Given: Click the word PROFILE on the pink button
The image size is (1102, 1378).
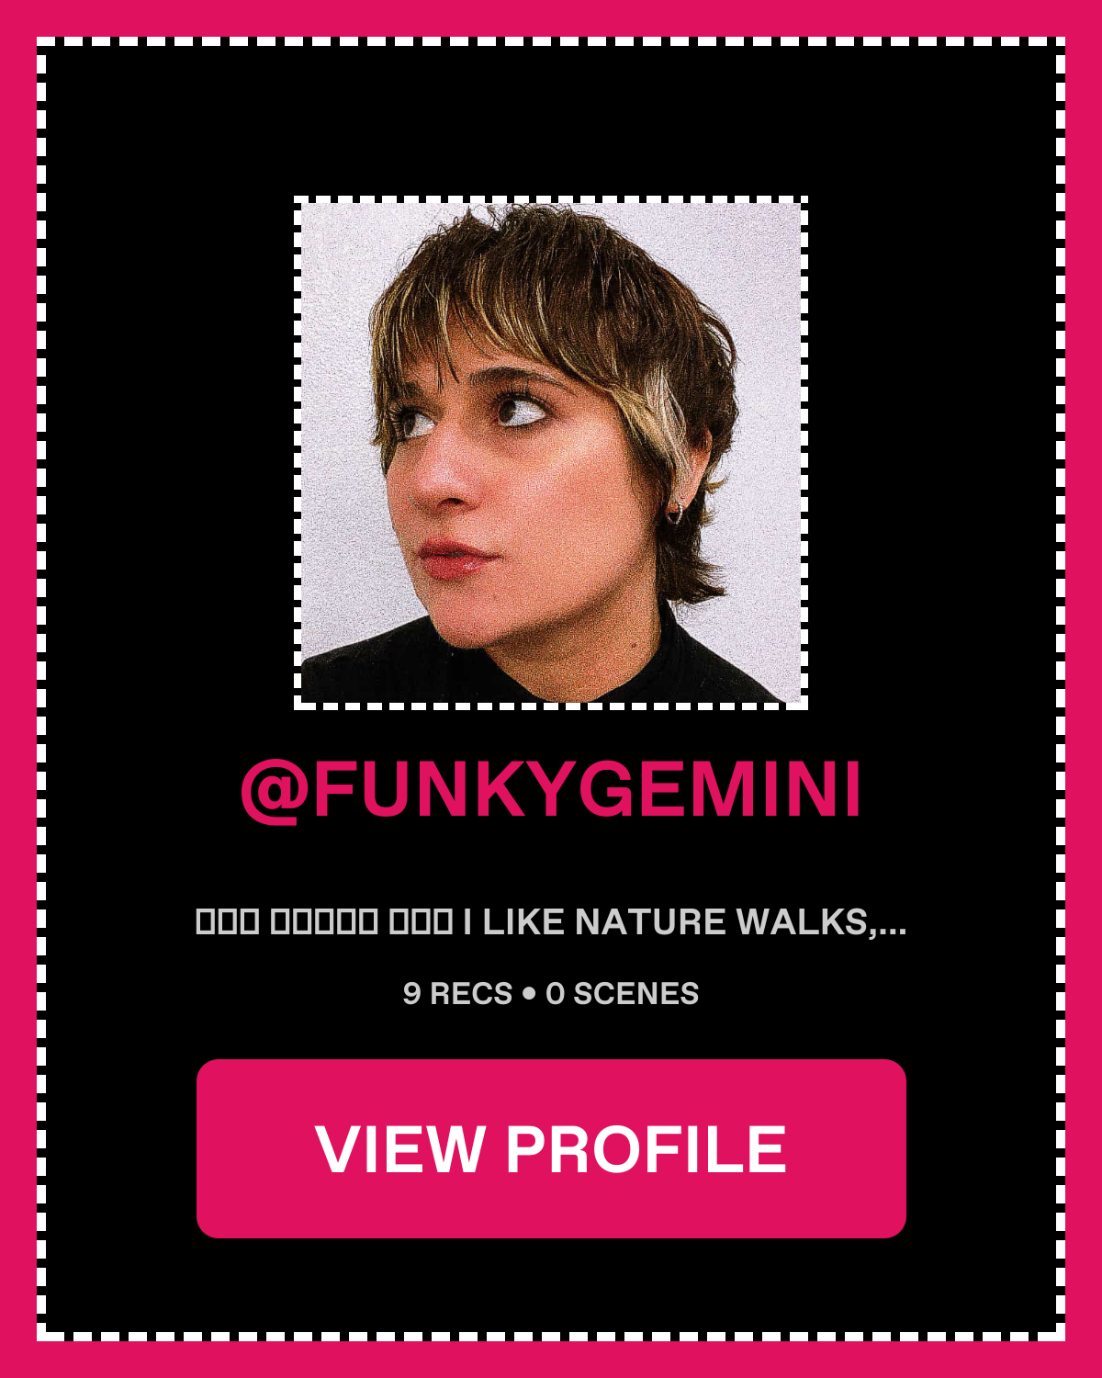Looking at the screenshot, I should 647,1148.
